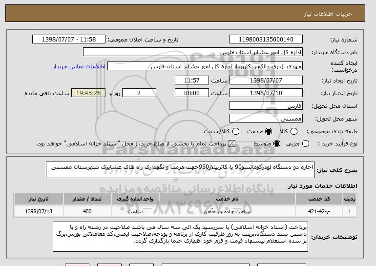Screen dimensions: 376x266
Task: Click the تعداد / مقدار column header
Action: tap(87, 199)
